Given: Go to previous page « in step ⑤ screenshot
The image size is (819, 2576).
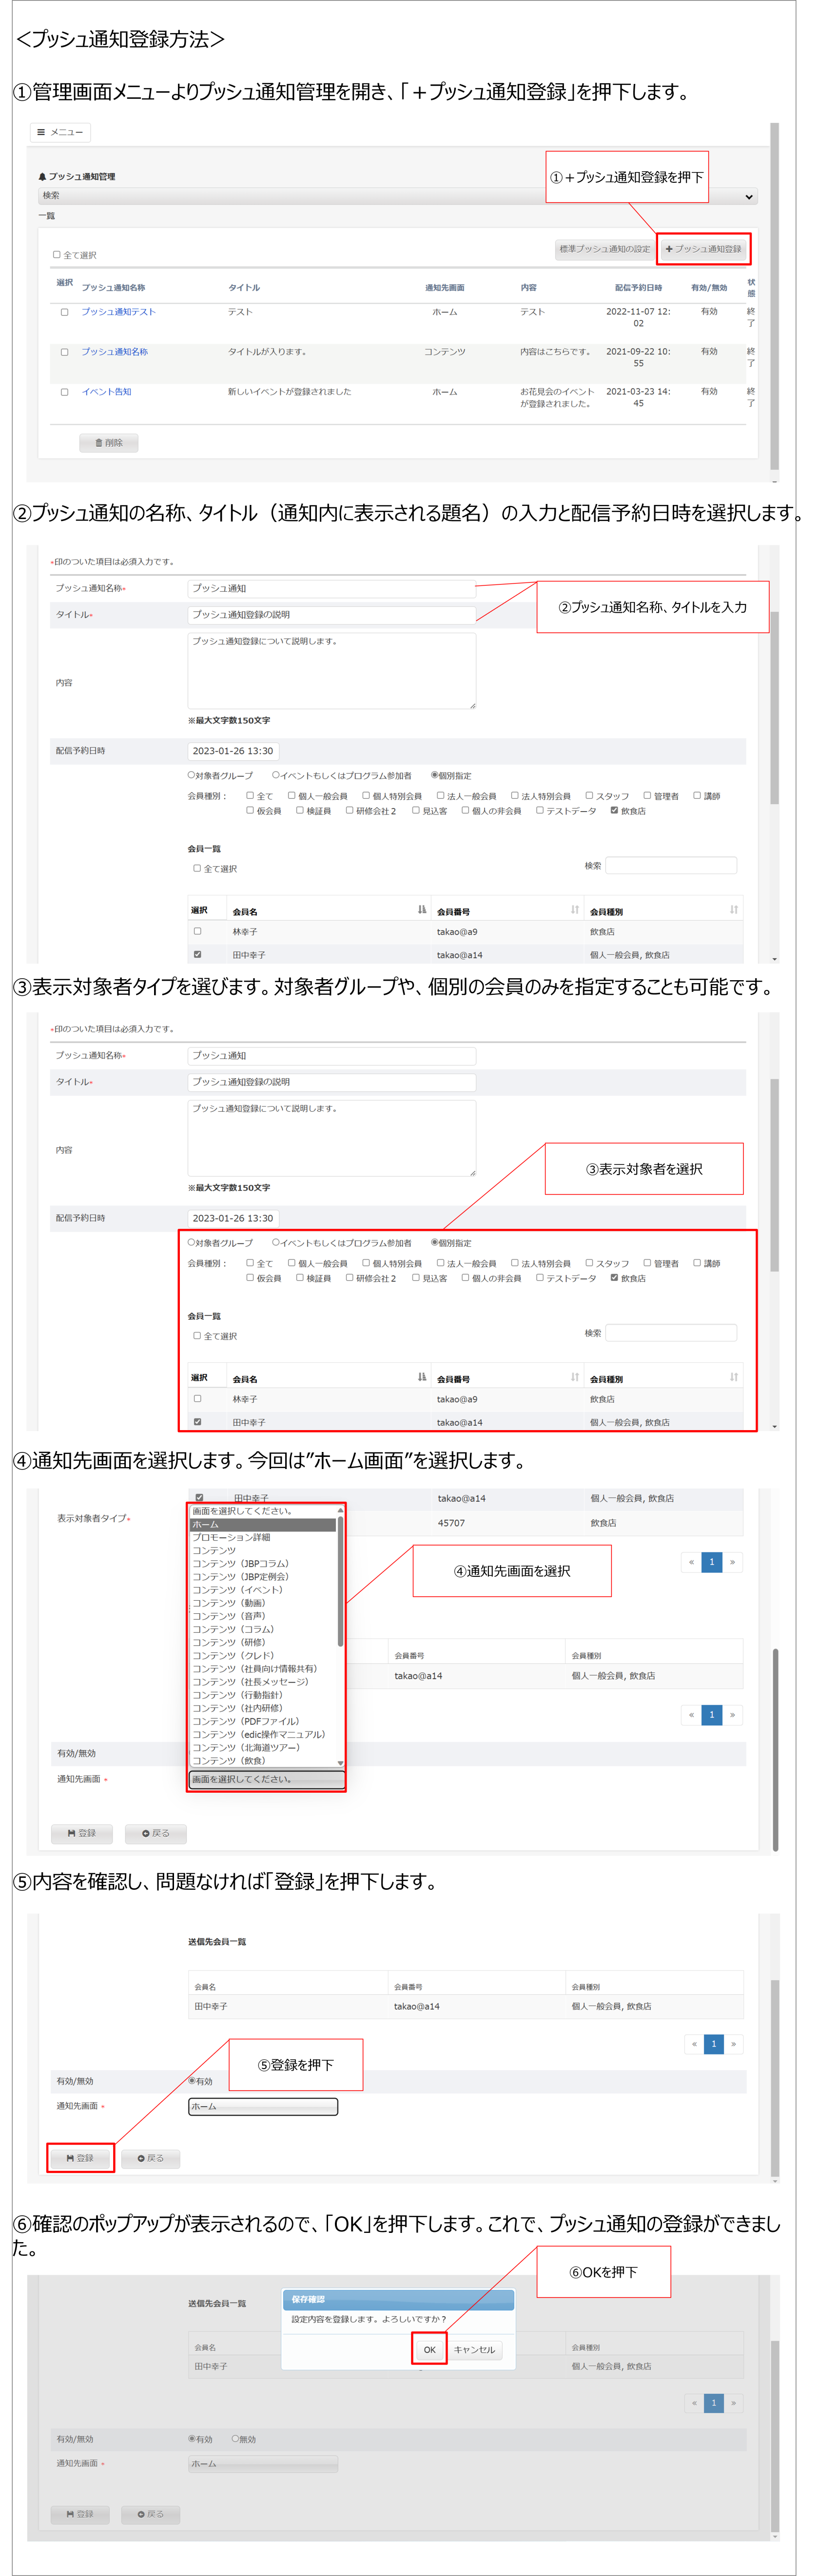Looking at the screenshot, I should pos(694,2044).
